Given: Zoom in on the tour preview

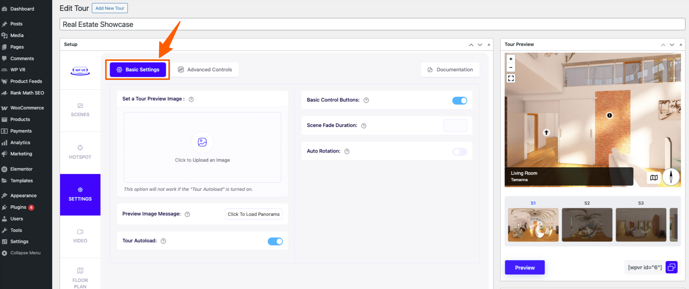Looking at the screenshot, I should [x=511, y=59].
